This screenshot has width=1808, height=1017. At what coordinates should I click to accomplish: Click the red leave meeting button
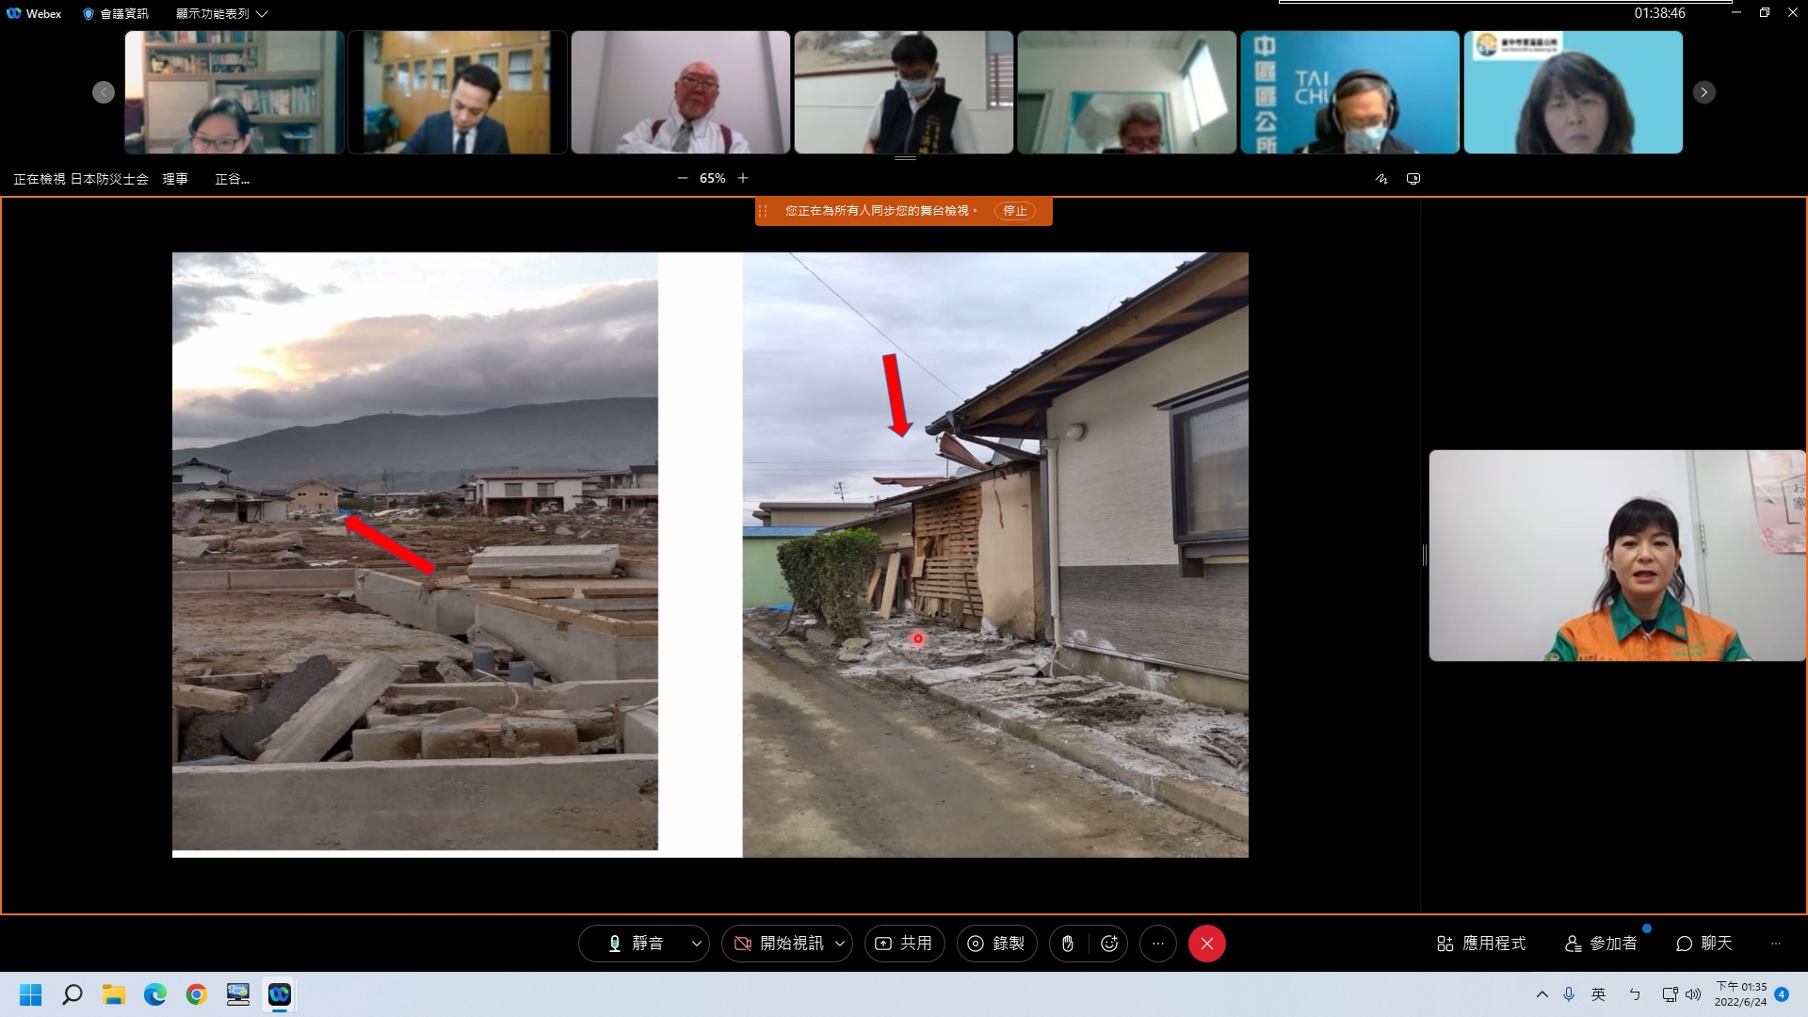(1206, 944)
